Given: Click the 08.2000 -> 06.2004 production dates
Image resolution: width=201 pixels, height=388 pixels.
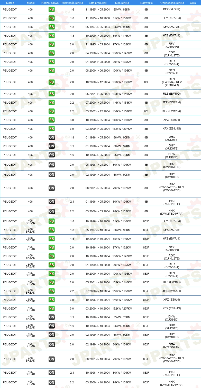Looking at the screenshot, I should click(x=98, y=71).
